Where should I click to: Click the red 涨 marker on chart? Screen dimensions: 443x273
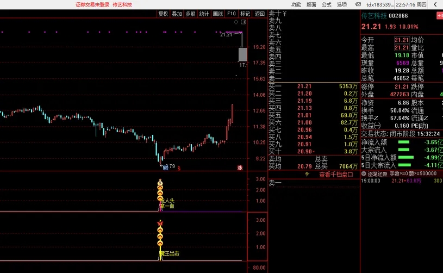click(x=239, y=167)
